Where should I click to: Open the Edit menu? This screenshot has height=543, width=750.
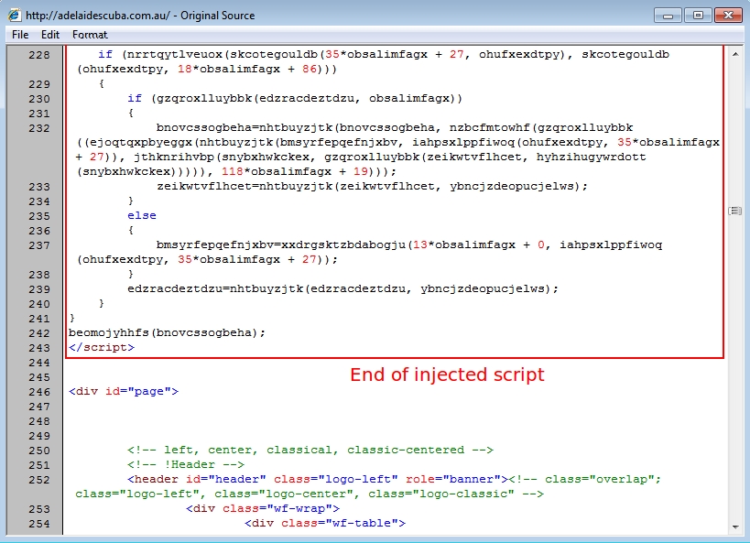(49, 35)
